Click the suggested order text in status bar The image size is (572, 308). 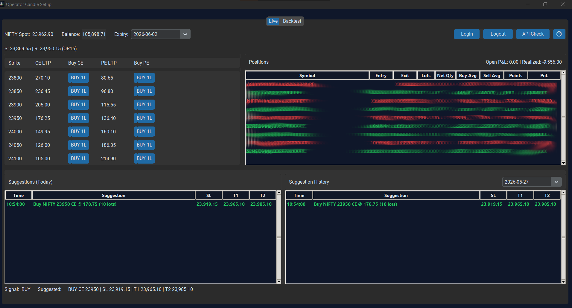tap(130, 289)
